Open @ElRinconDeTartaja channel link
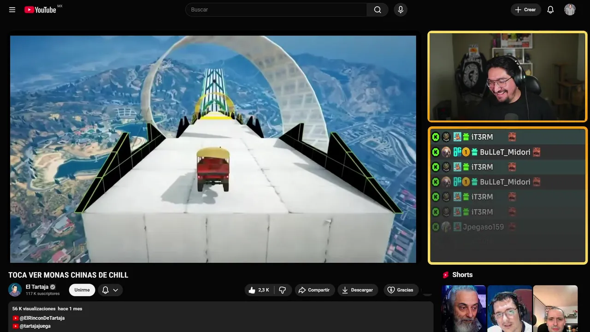 coord(42,318)
